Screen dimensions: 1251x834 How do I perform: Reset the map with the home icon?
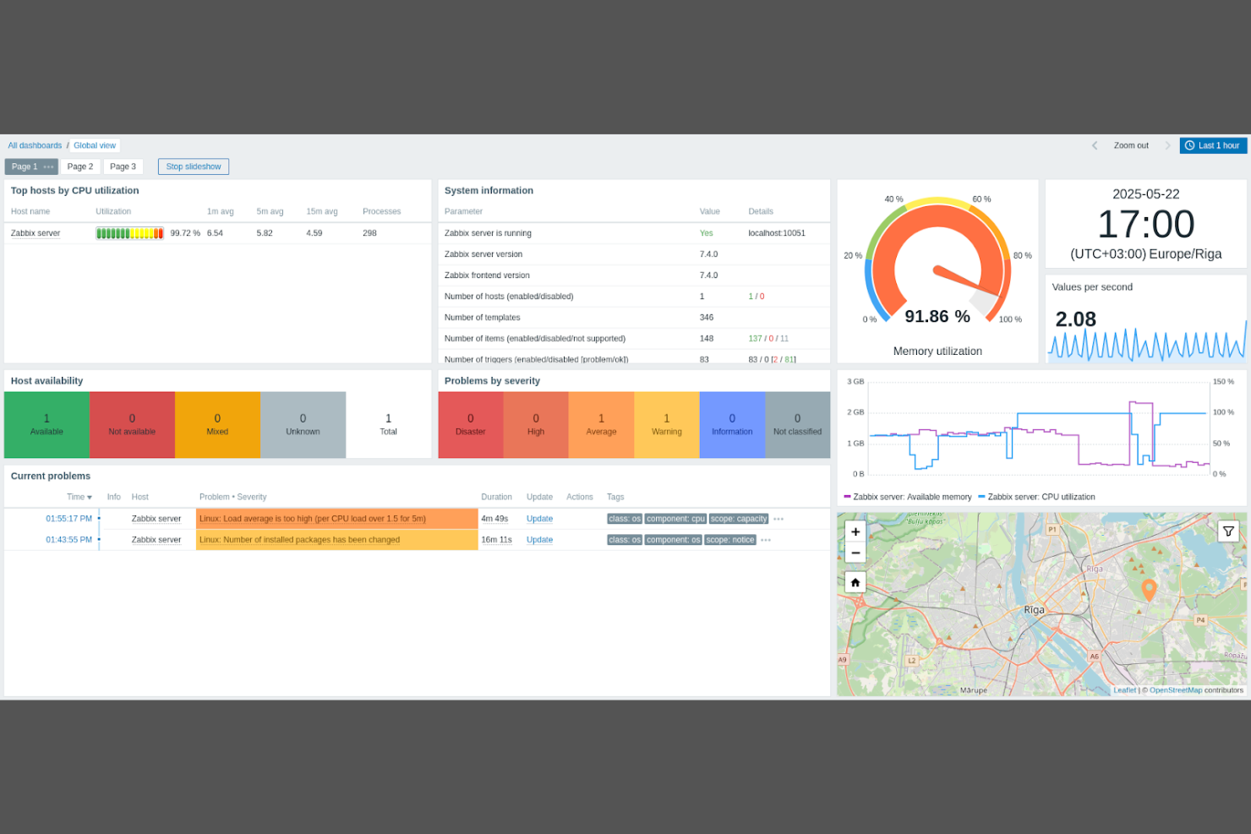[x=855, y=581]
